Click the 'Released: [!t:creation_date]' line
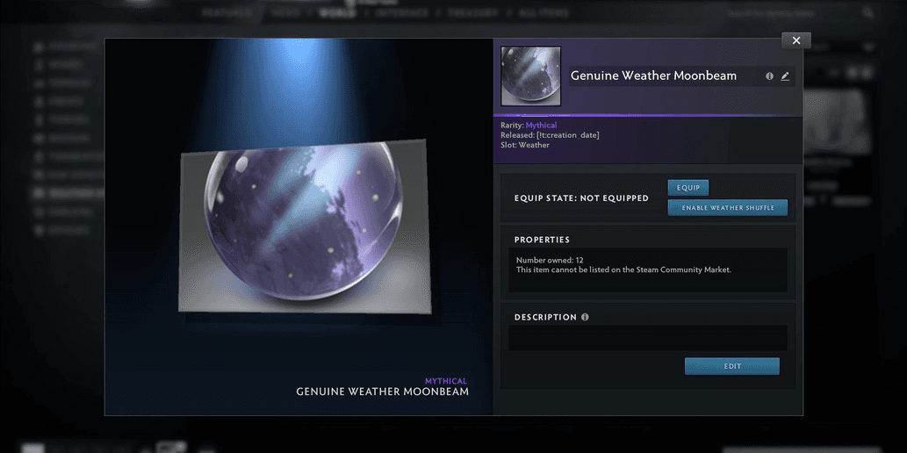Screen dimensions: 907x453 (x=551, y=135)
